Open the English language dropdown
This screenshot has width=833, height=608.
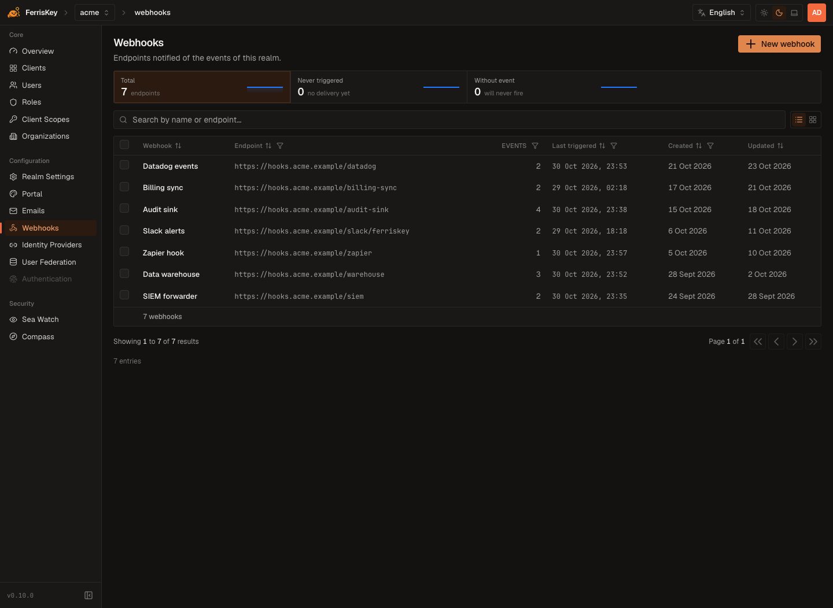[721, 13]
